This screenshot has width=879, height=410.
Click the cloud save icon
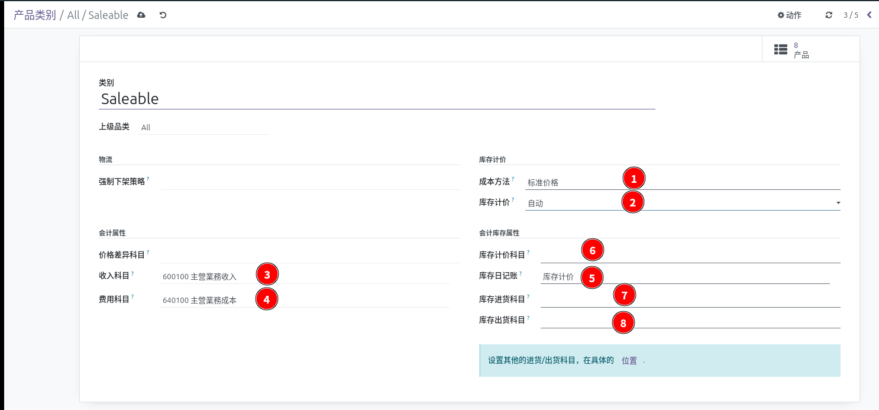(141, 15)
